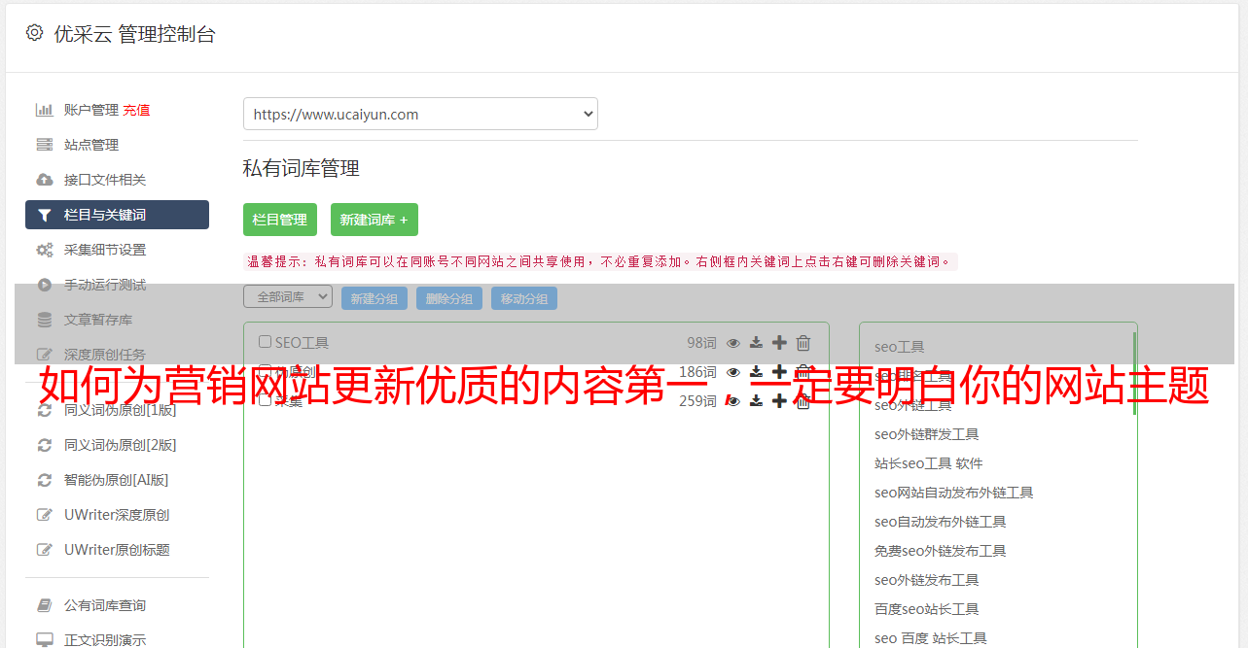Select keyword 百度seo站长工具
Viewport: 1248px width, 648px height.
[x=927, y=609]
